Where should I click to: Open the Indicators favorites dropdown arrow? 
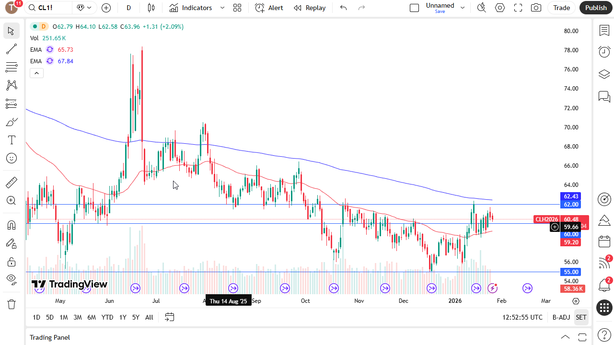tap(222, 8)
